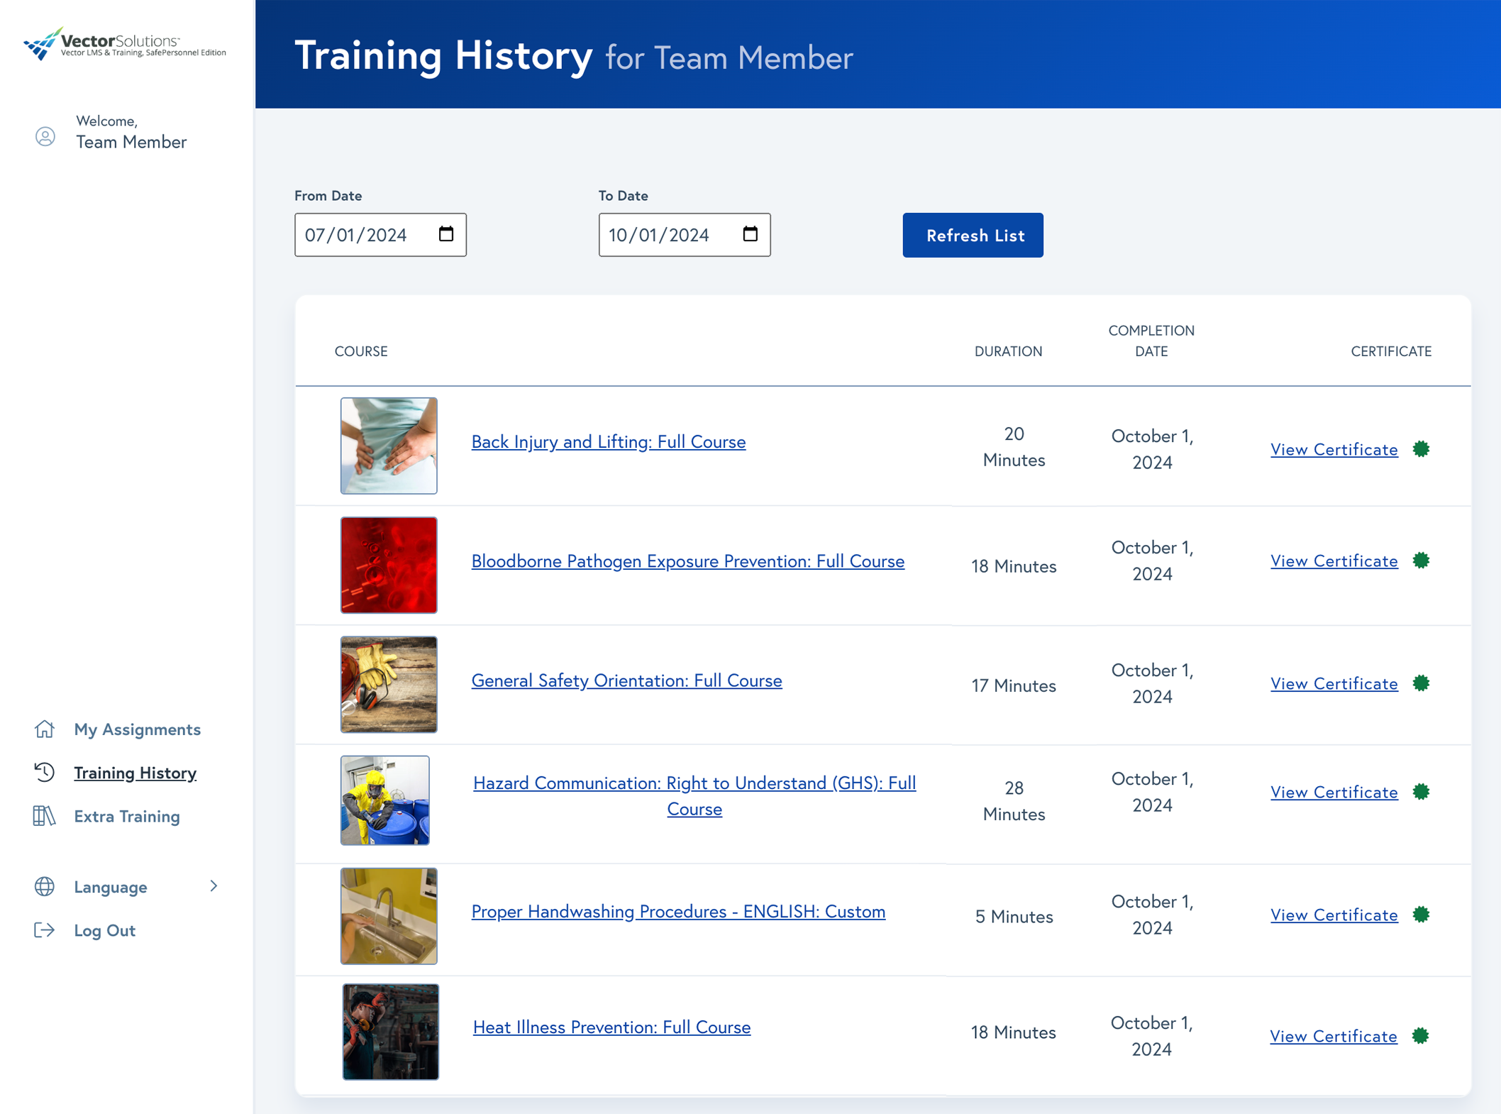
Task: Click the green seal for Hazard Communication row
Action: pyautogui.click(x=1421, y=792)
